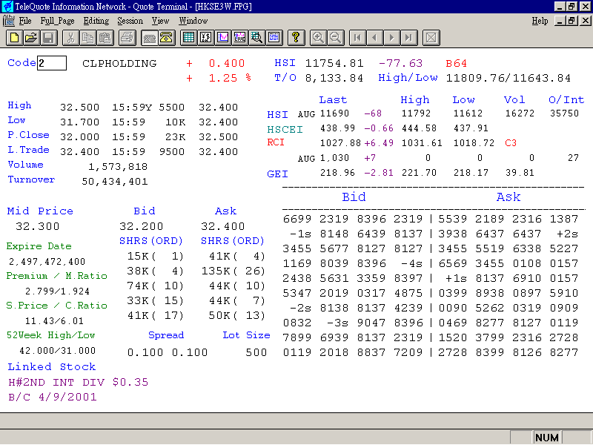Viewport: 593px width, 445px height.
Task: Click the H#2ND INT DIV $0.35 text
Action: tap(79, 382)
